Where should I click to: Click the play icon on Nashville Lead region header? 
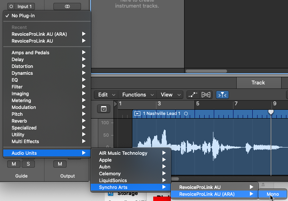[x=138, y=114]
